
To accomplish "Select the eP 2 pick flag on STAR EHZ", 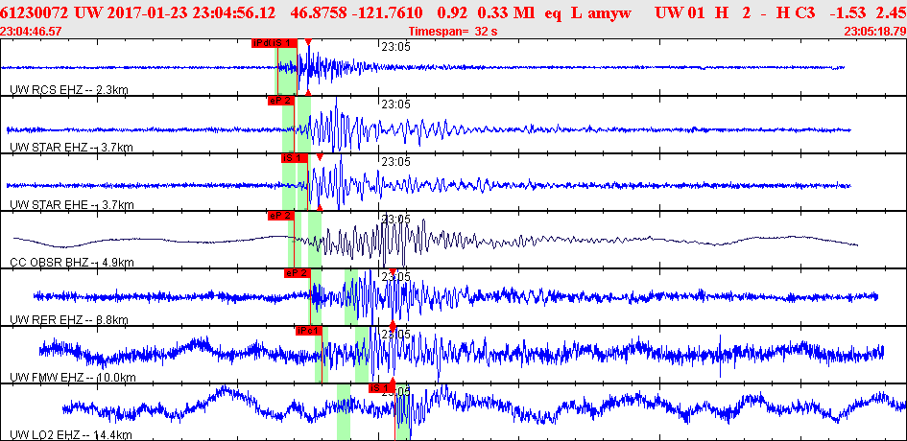I will 280,100.
